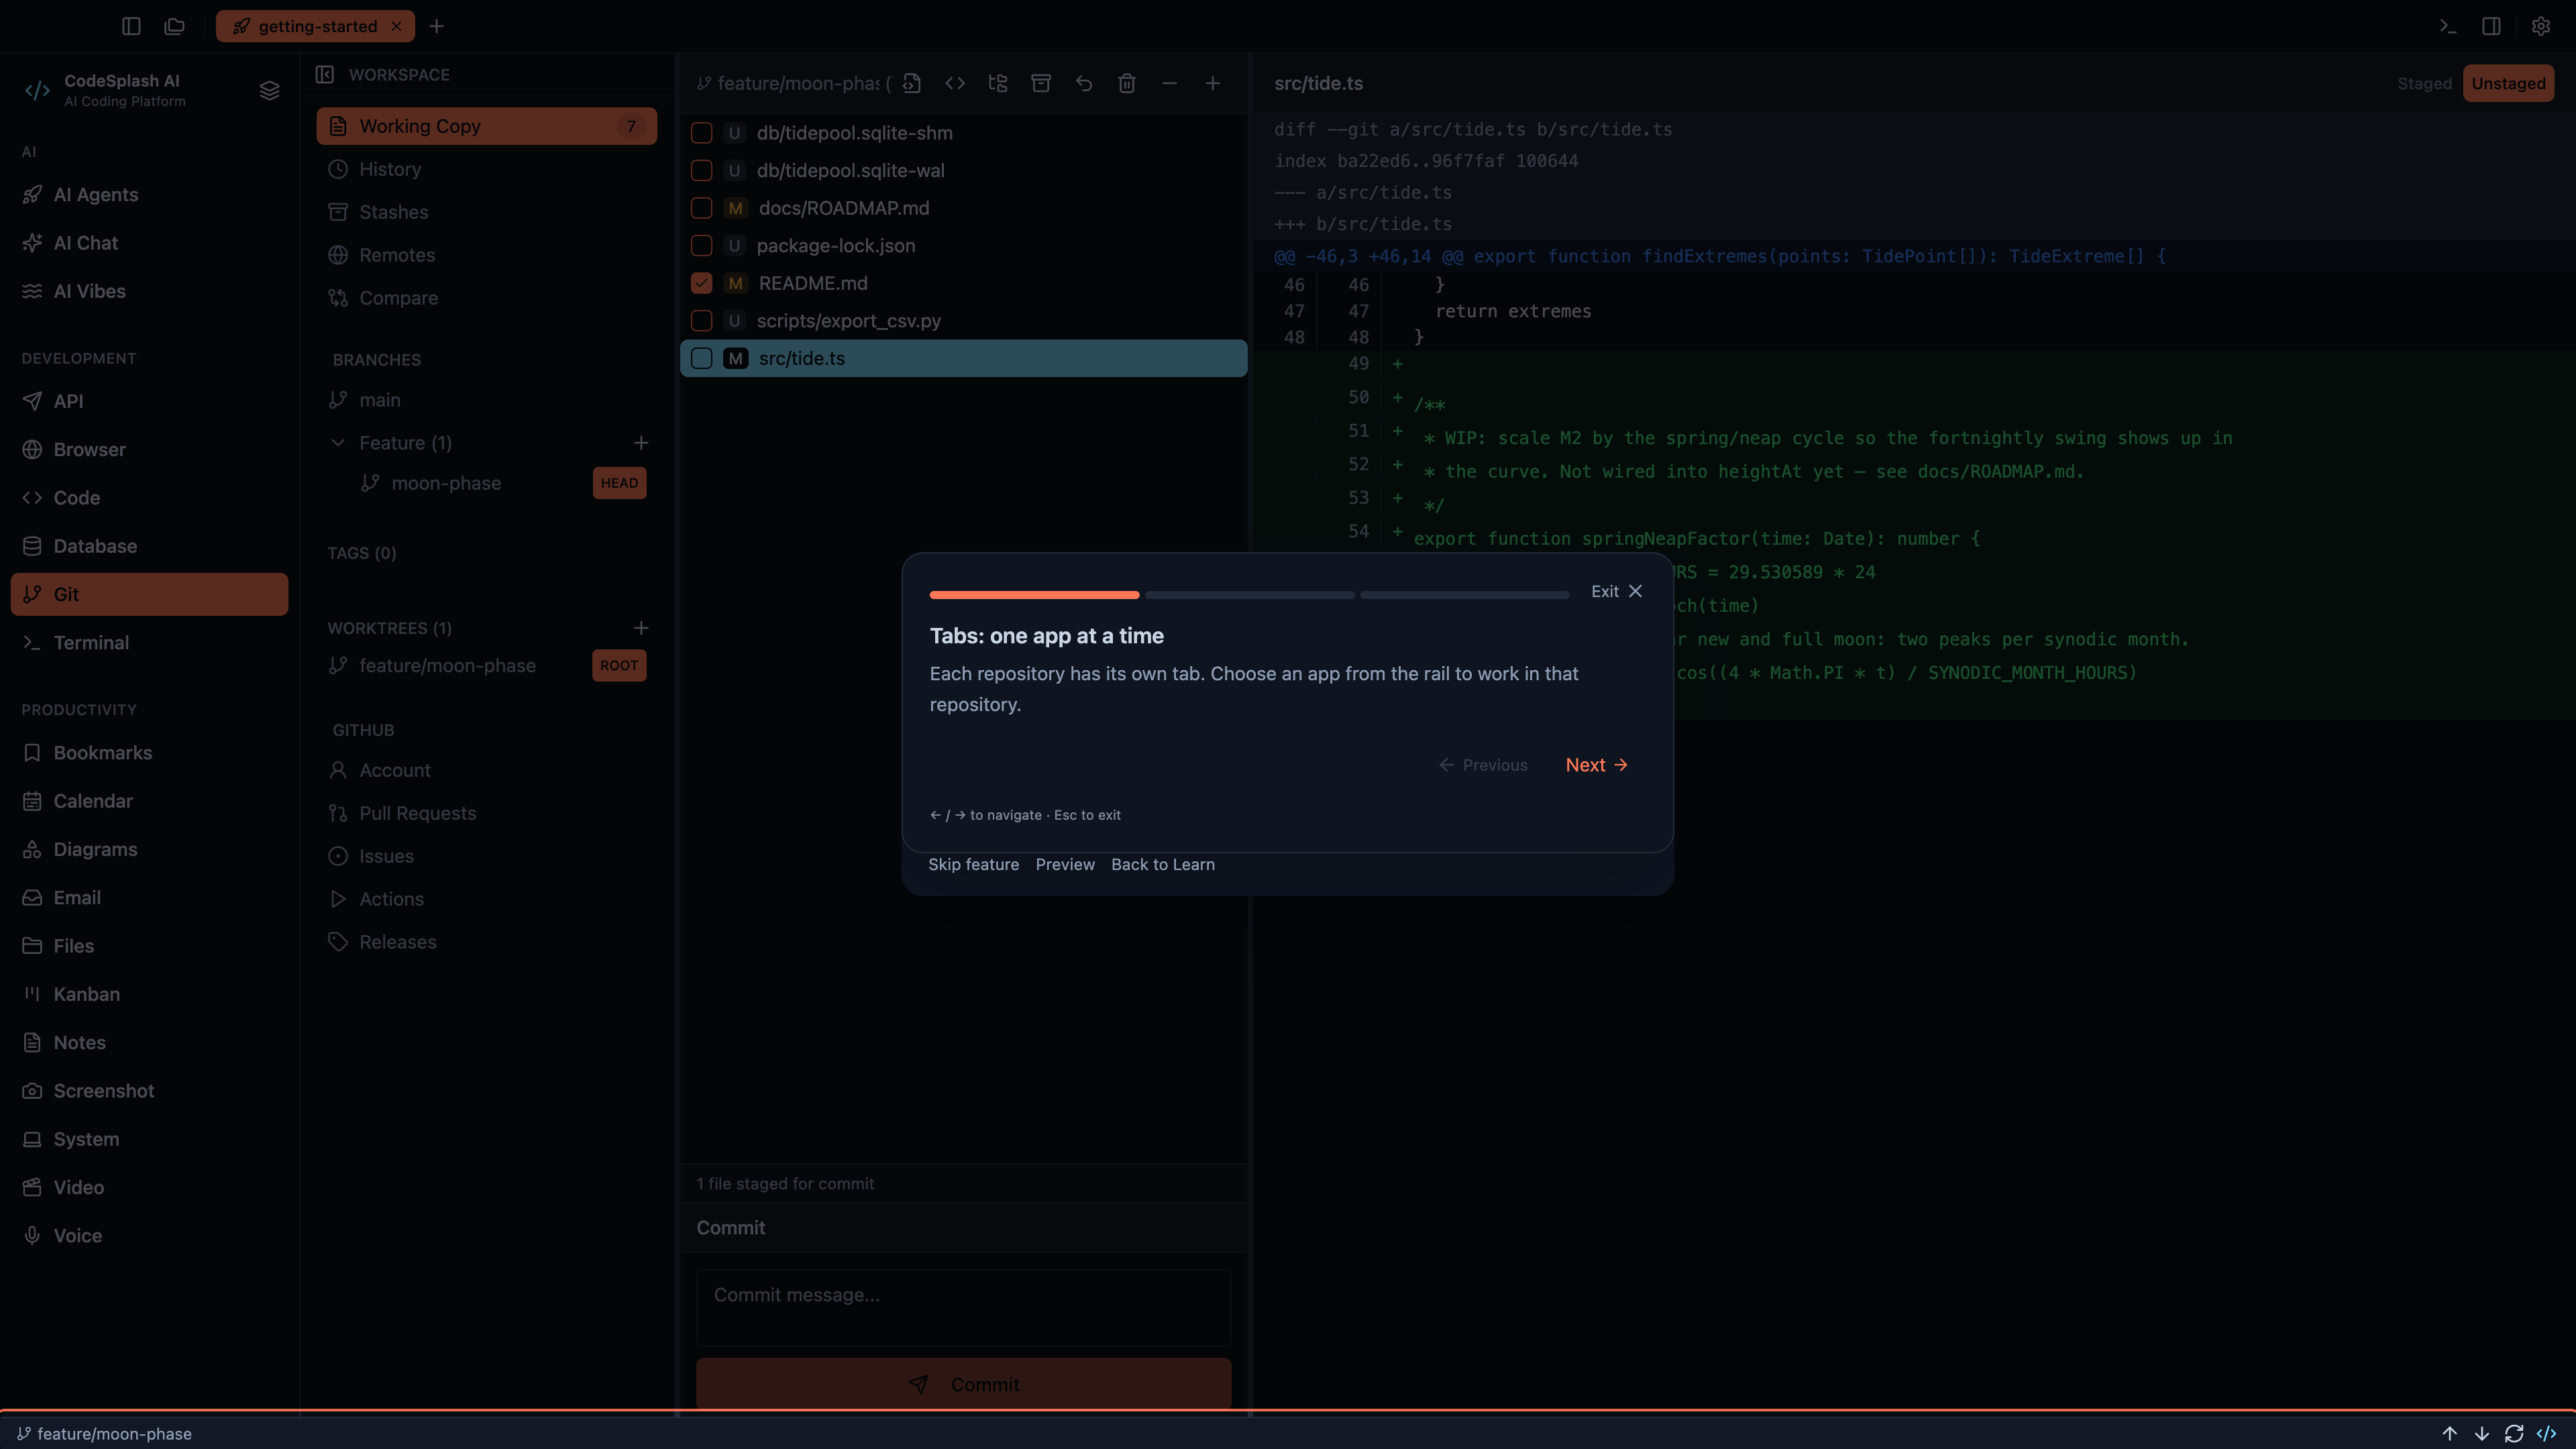Open the feature/moon-phase worktree
Viewport: 2576px width, 1449px height.
(x=487, y=666)
